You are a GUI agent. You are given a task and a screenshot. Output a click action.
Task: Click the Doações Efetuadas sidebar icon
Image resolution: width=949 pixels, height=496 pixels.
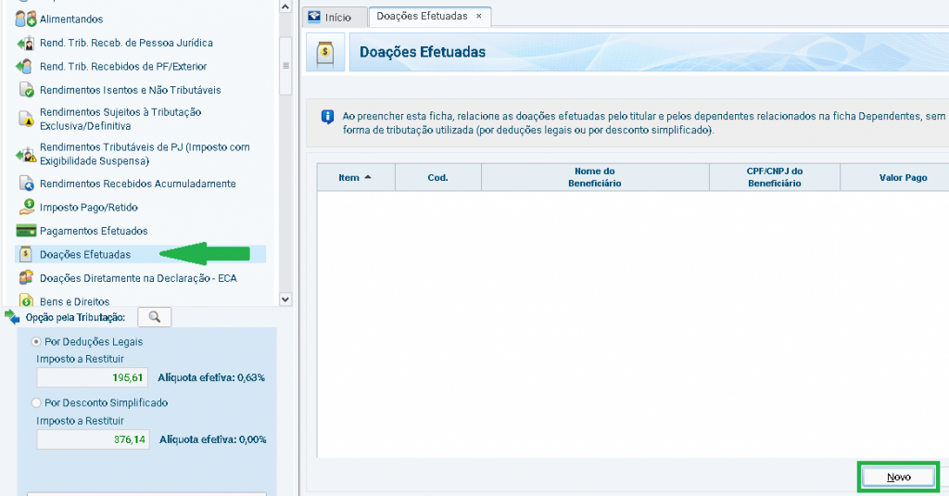pos(25,254)
